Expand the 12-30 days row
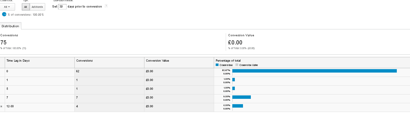 coord(1,106)
